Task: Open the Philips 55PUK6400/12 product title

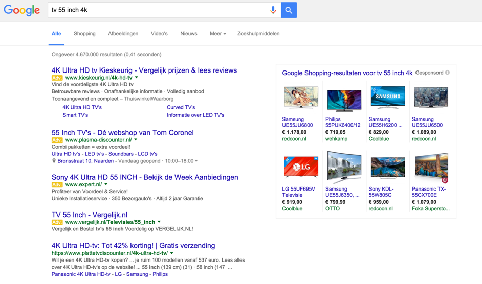Action: [343, 122]
